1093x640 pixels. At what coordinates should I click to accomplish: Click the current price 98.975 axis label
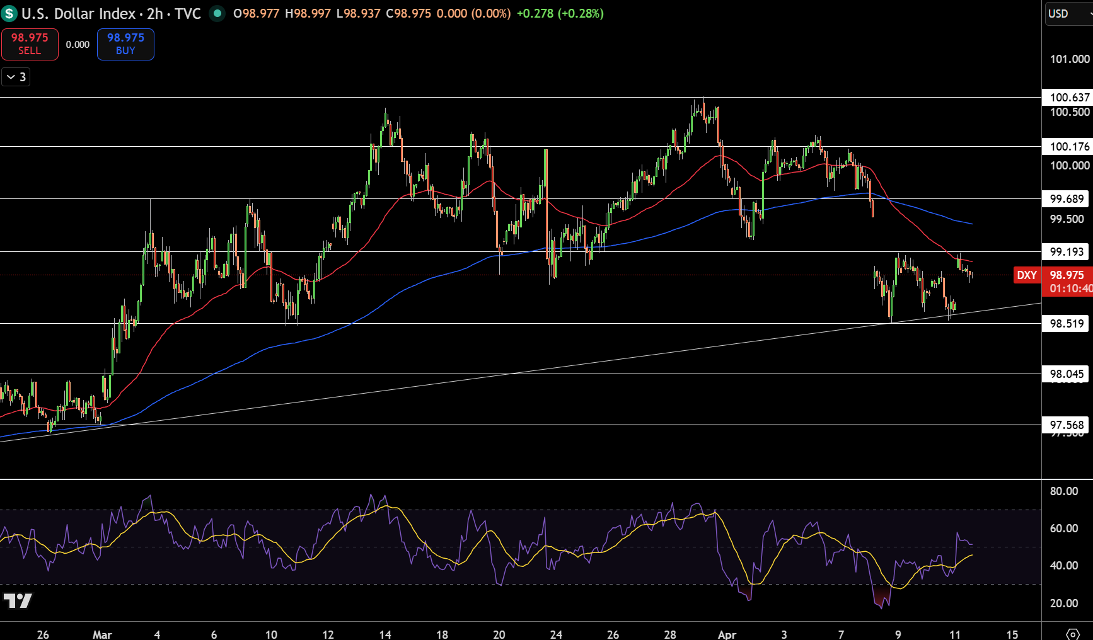click(1067, 275)
